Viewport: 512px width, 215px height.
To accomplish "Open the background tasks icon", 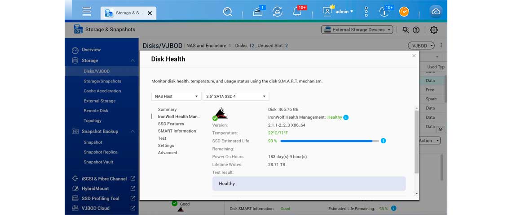I will (278, 12).
